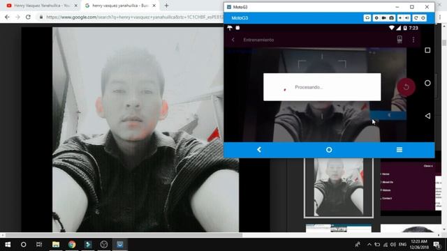Raise the emulator volume in MotoG3 toolbar
Image resolution: width=447 pixels, height=251 pixels.
[x=407, y=18]
